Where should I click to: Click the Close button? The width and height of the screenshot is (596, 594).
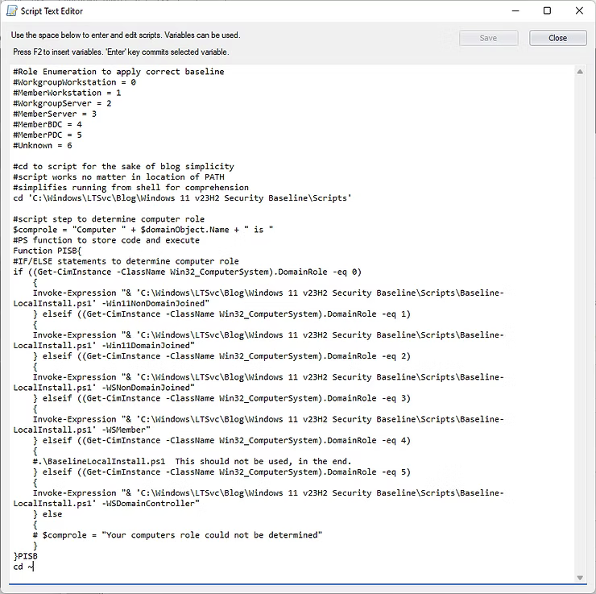[557, 38]
